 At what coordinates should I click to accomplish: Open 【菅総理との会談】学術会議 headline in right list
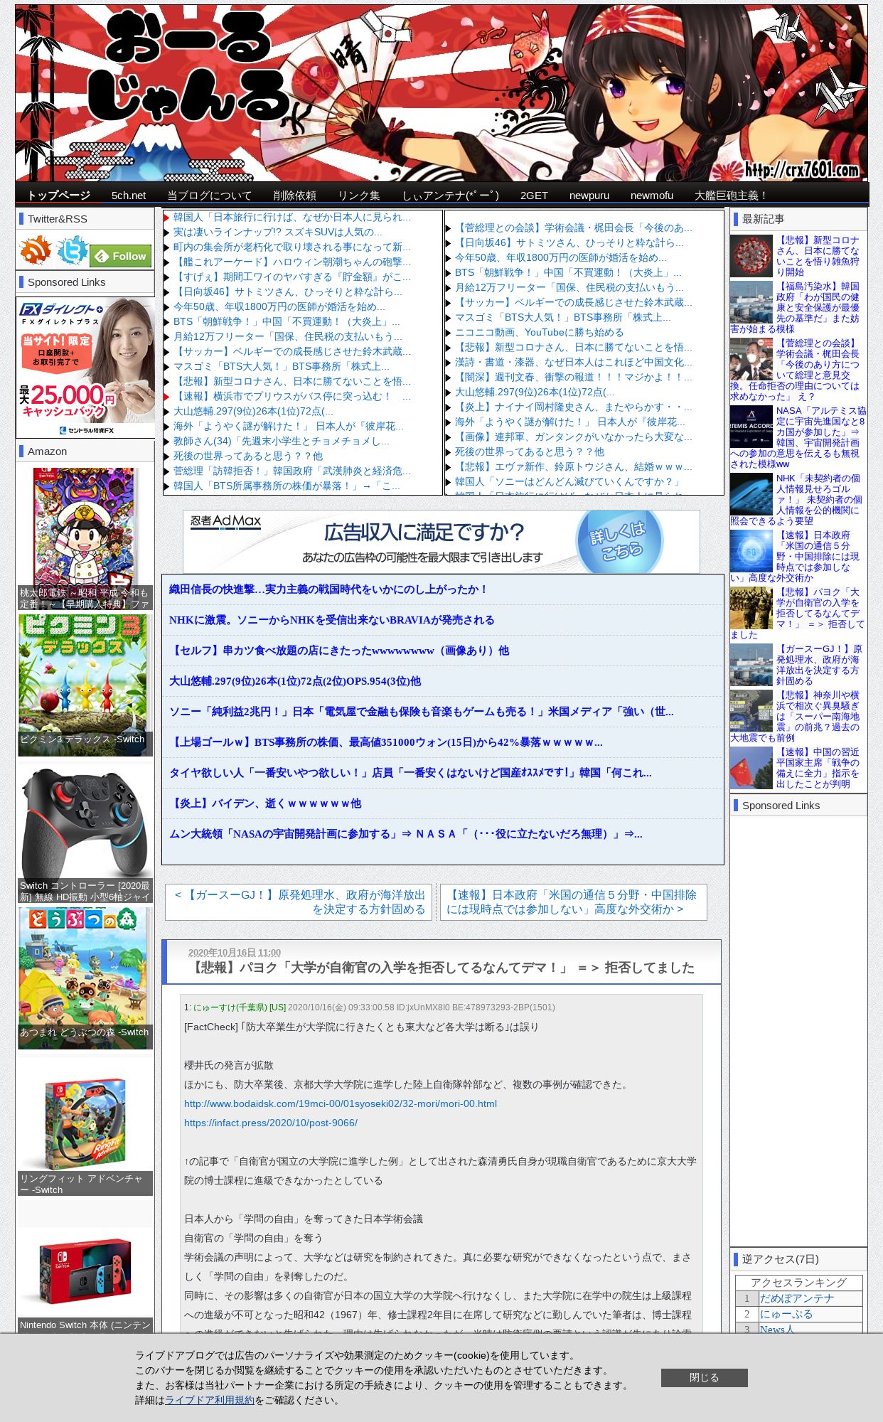pyautogui.click(x=573, y=228)
